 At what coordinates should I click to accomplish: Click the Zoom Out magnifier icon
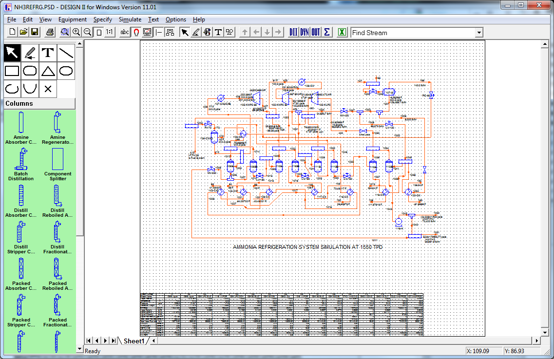click(x=87, y=32)
